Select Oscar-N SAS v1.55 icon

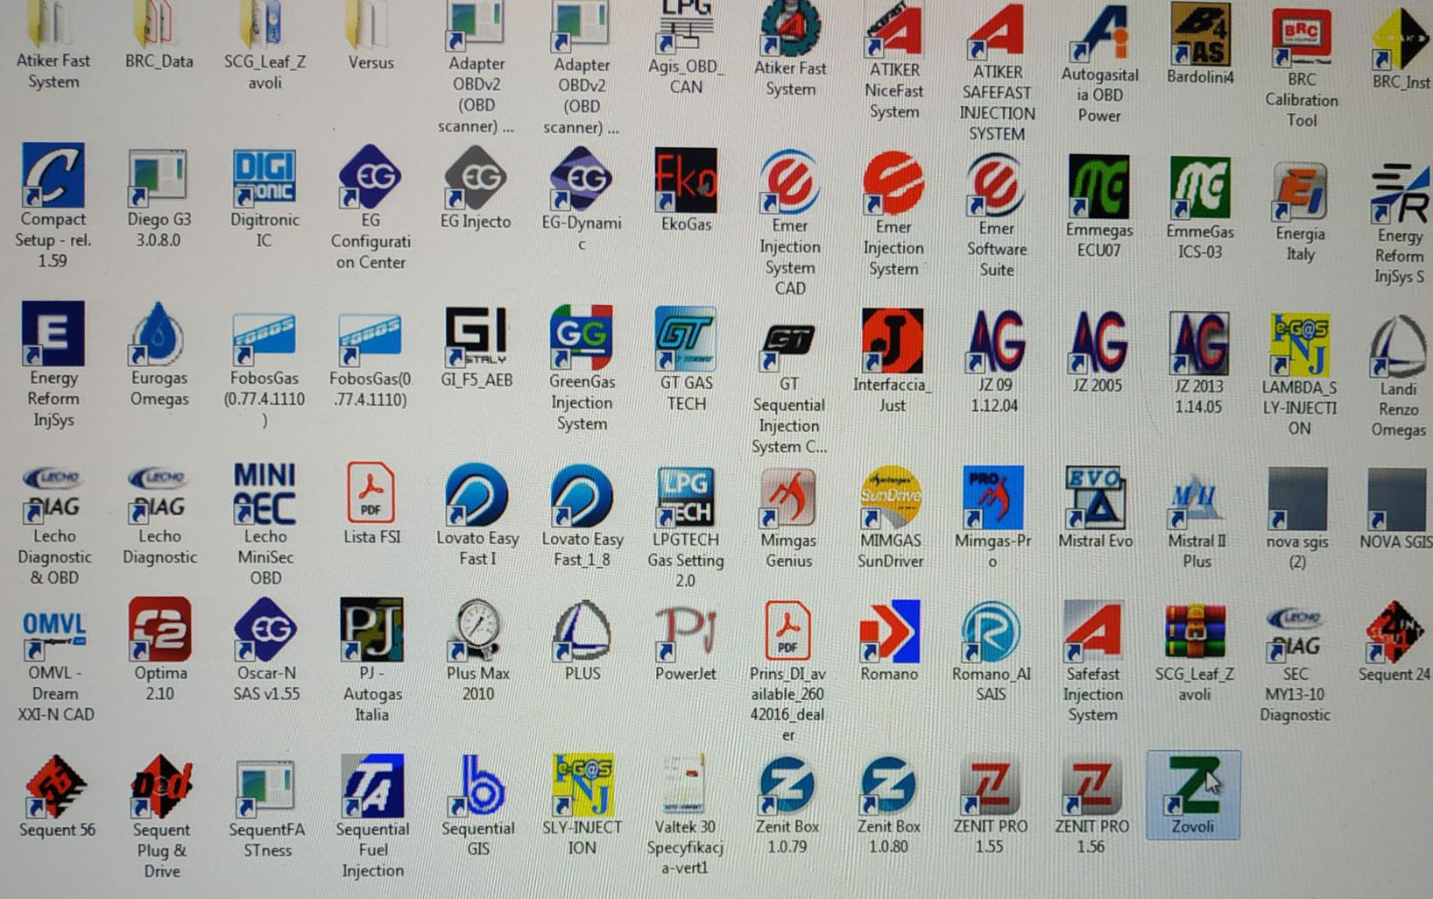[x=265, y=650]
